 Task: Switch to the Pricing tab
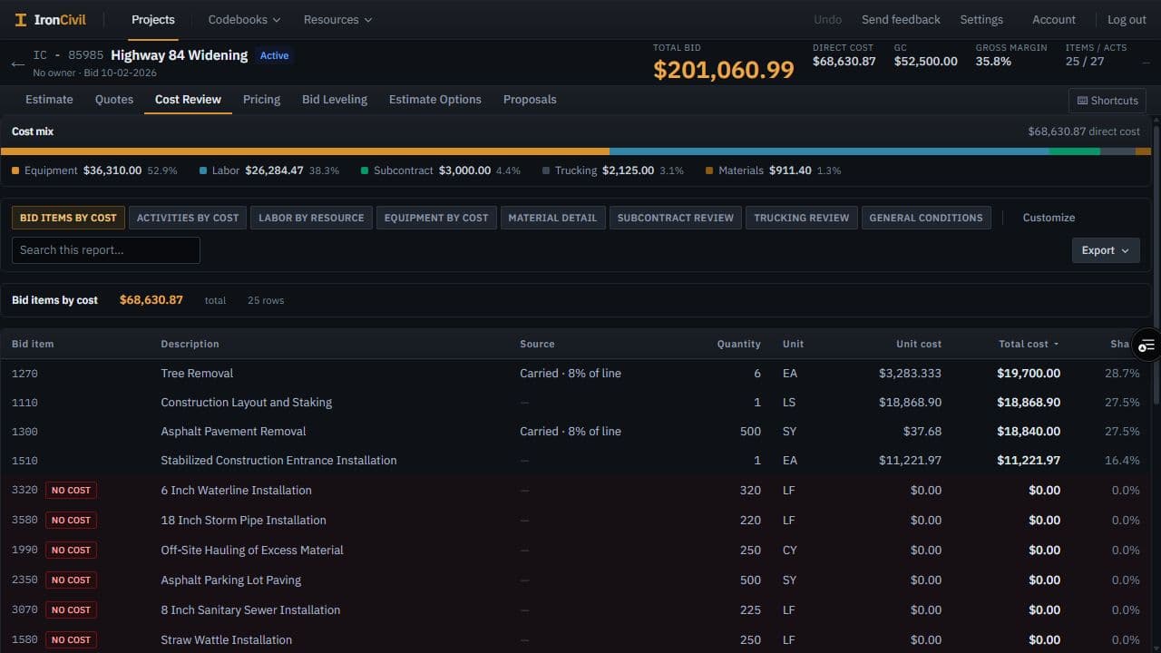coord(261,100)
